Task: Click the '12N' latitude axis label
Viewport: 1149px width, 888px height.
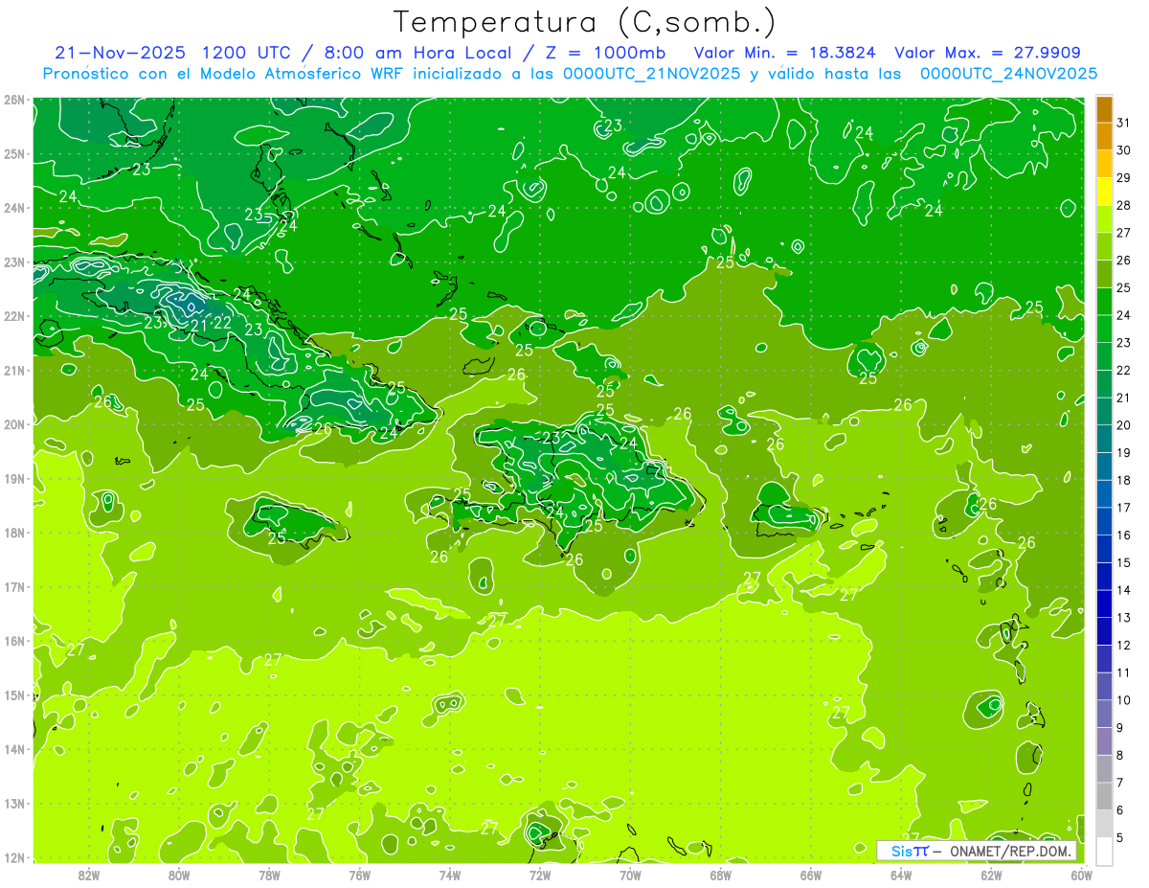Action: [13, 857]
